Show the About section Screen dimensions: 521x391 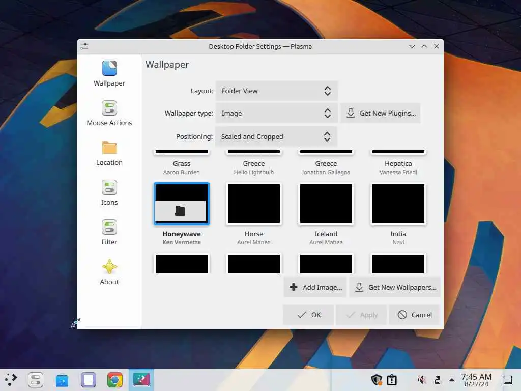click(109, 272)
